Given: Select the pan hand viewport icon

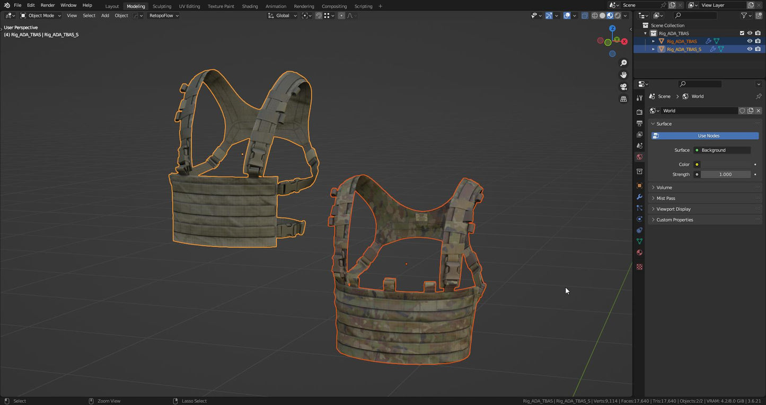Looking at the screenshot, I should coord(623,75).
